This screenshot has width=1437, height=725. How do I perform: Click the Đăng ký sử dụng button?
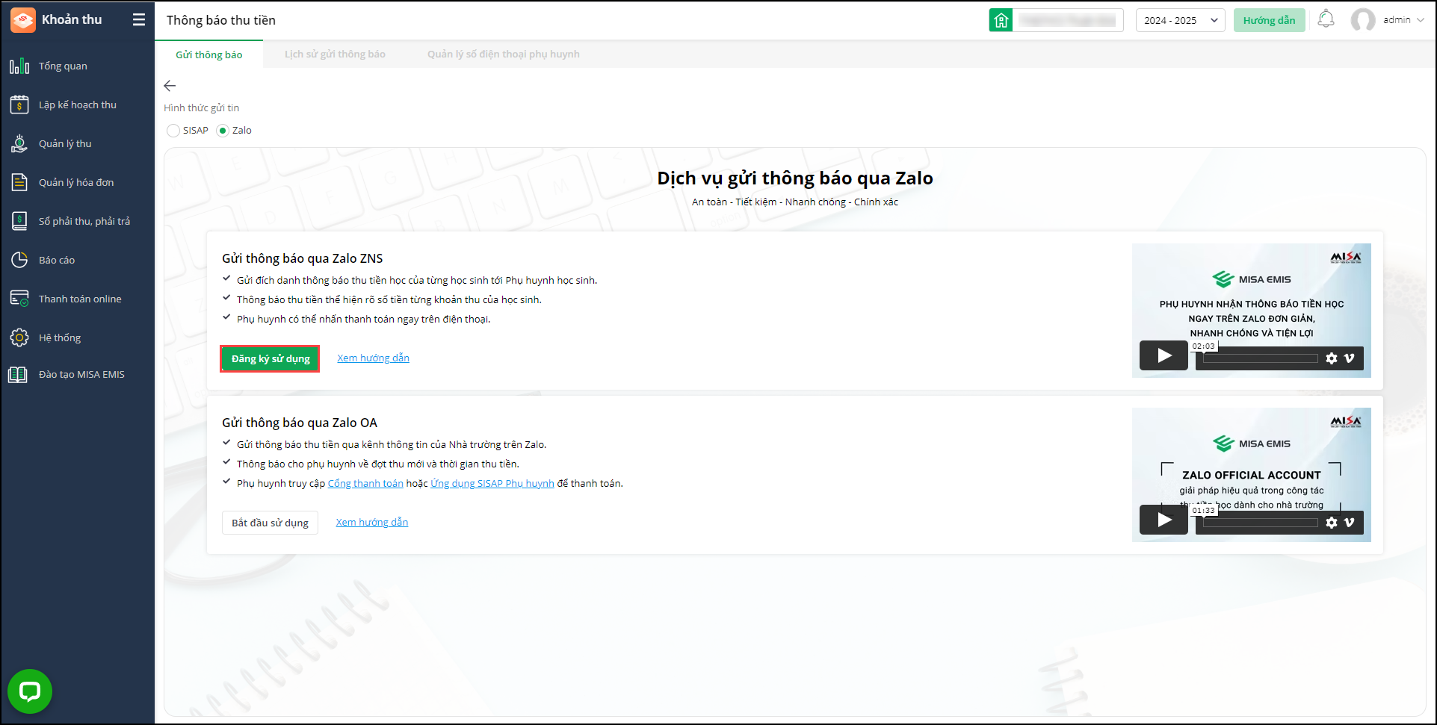pyautogui.click(x=270, y=359)
